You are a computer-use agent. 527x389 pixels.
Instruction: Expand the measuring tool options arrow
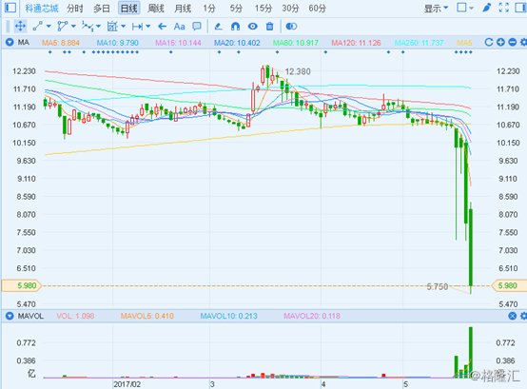point(148,27)
